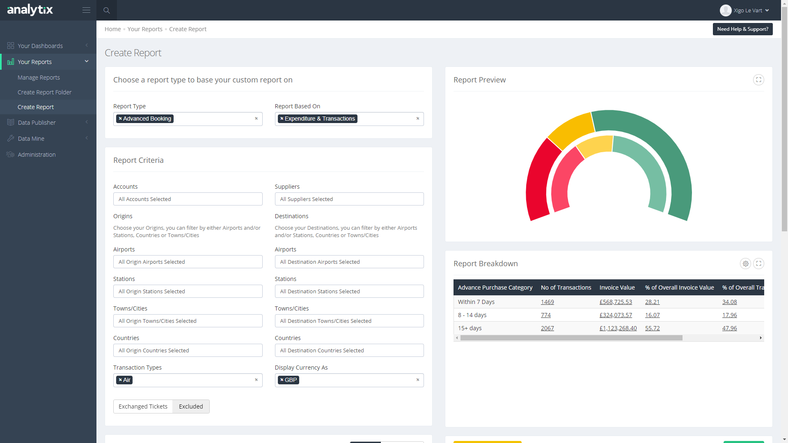Open the search magnifier
The width and height of the screenshot is (788, 443).
click(107, 10)
